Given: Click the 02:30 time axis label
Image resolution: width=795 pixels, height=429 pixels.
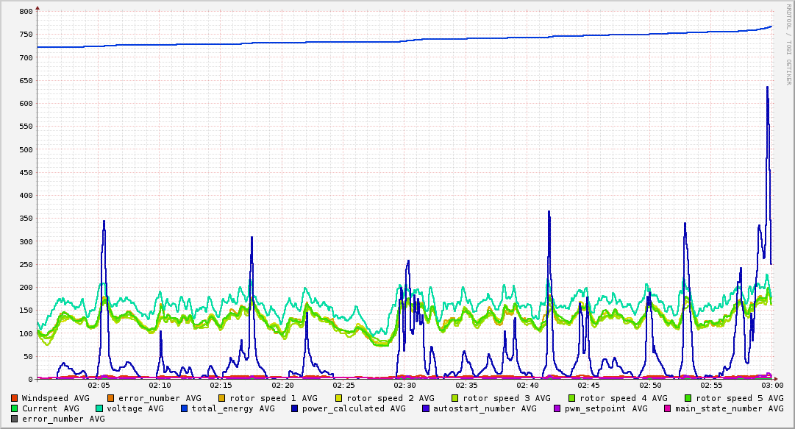Looking at the screenshot, I should click(404, 386).
